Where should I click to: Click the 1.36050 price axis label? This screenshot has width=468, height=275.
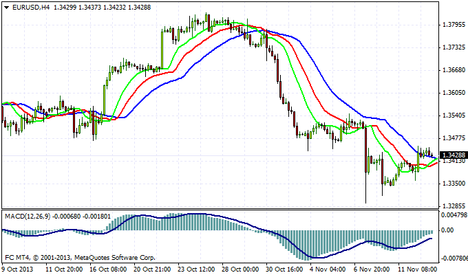click(454, 93)
